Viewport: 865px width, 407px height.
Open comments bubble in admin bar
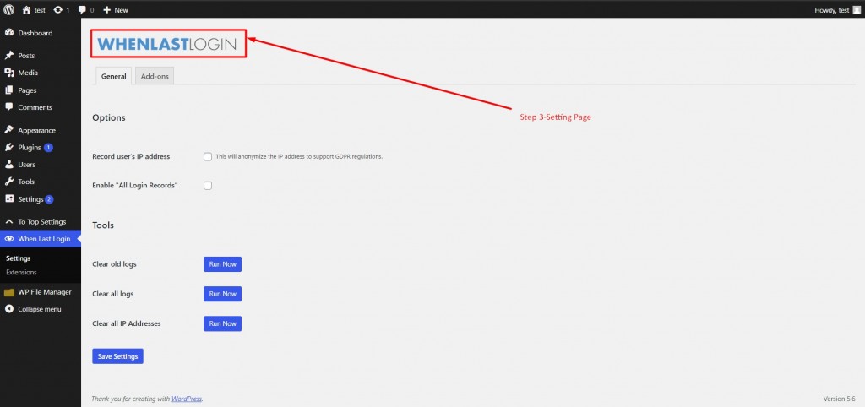pos(82,10)
